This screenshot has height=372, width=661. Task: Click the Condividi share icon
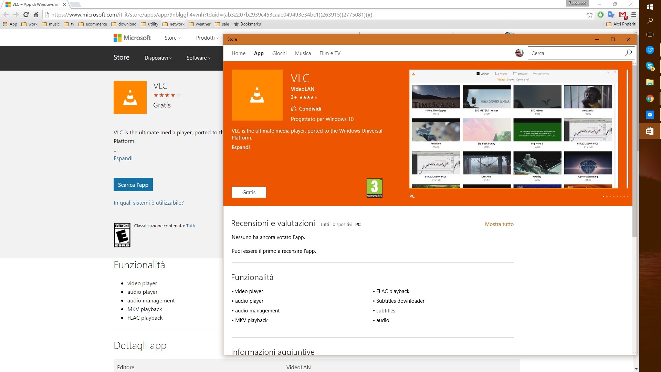[x=294, y=109]
